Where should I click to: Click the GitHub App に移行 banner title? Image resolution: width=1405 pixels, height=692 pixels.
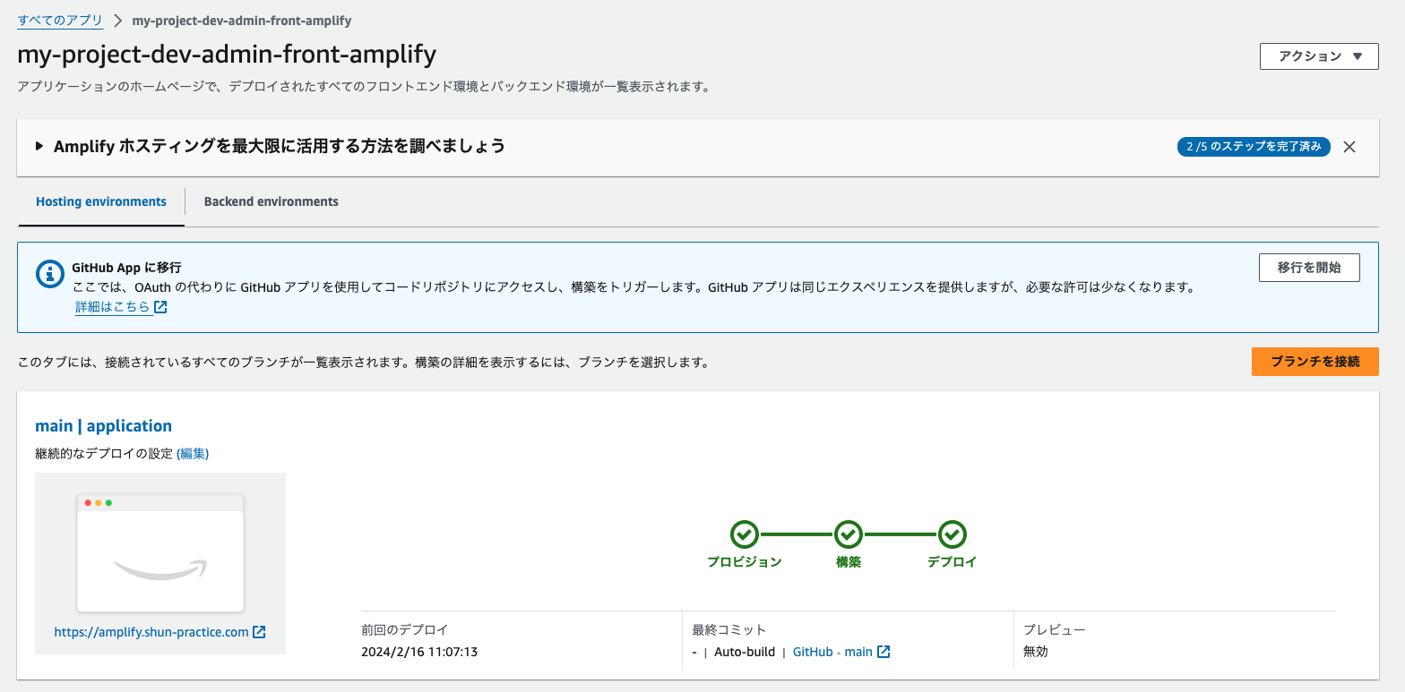tap(126, 268)
